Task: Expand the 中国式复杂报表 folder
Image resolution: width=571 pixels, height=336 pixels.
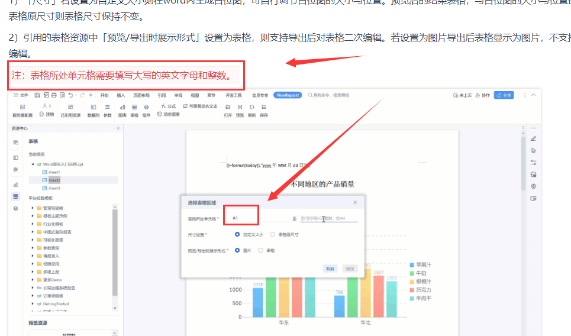Action: pos(33,232)
